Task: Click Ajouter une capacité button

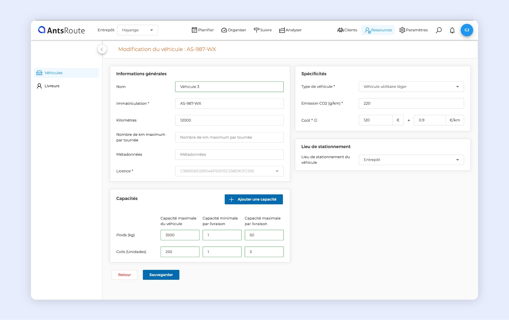Action: click(x=253, y=199)
